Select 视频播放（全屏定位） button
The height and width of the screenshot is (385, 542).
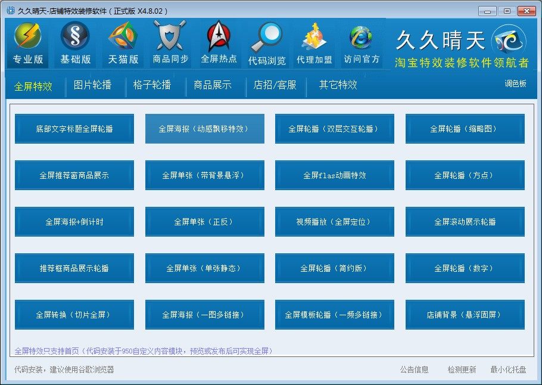[x=334, y=222]
